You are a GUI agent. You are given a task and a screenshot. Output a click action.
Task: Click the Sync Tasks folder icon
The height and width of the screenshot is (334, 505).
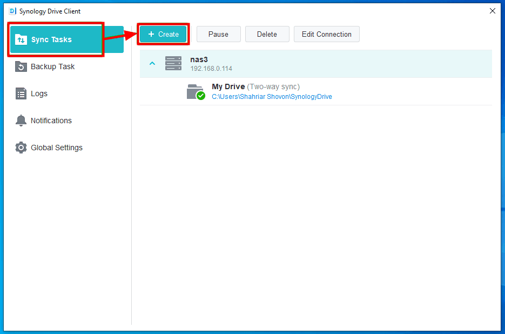pos(21,39)
